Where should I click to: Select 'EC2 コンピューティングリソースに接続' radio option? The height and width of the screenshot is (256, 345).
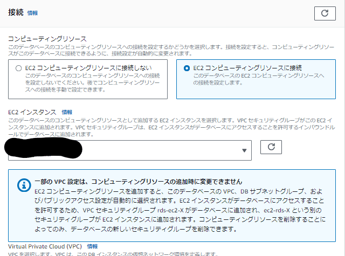tap(187, 68)
